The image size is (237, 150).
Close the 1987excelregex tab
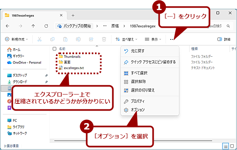[61, 15]
